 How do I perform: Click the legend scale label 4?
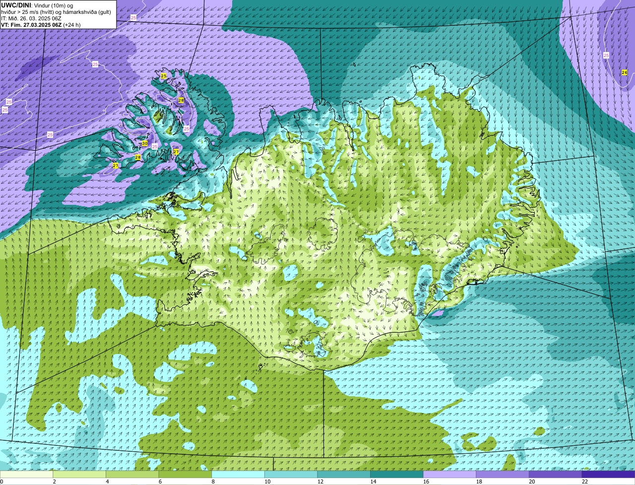coord(107,482)
